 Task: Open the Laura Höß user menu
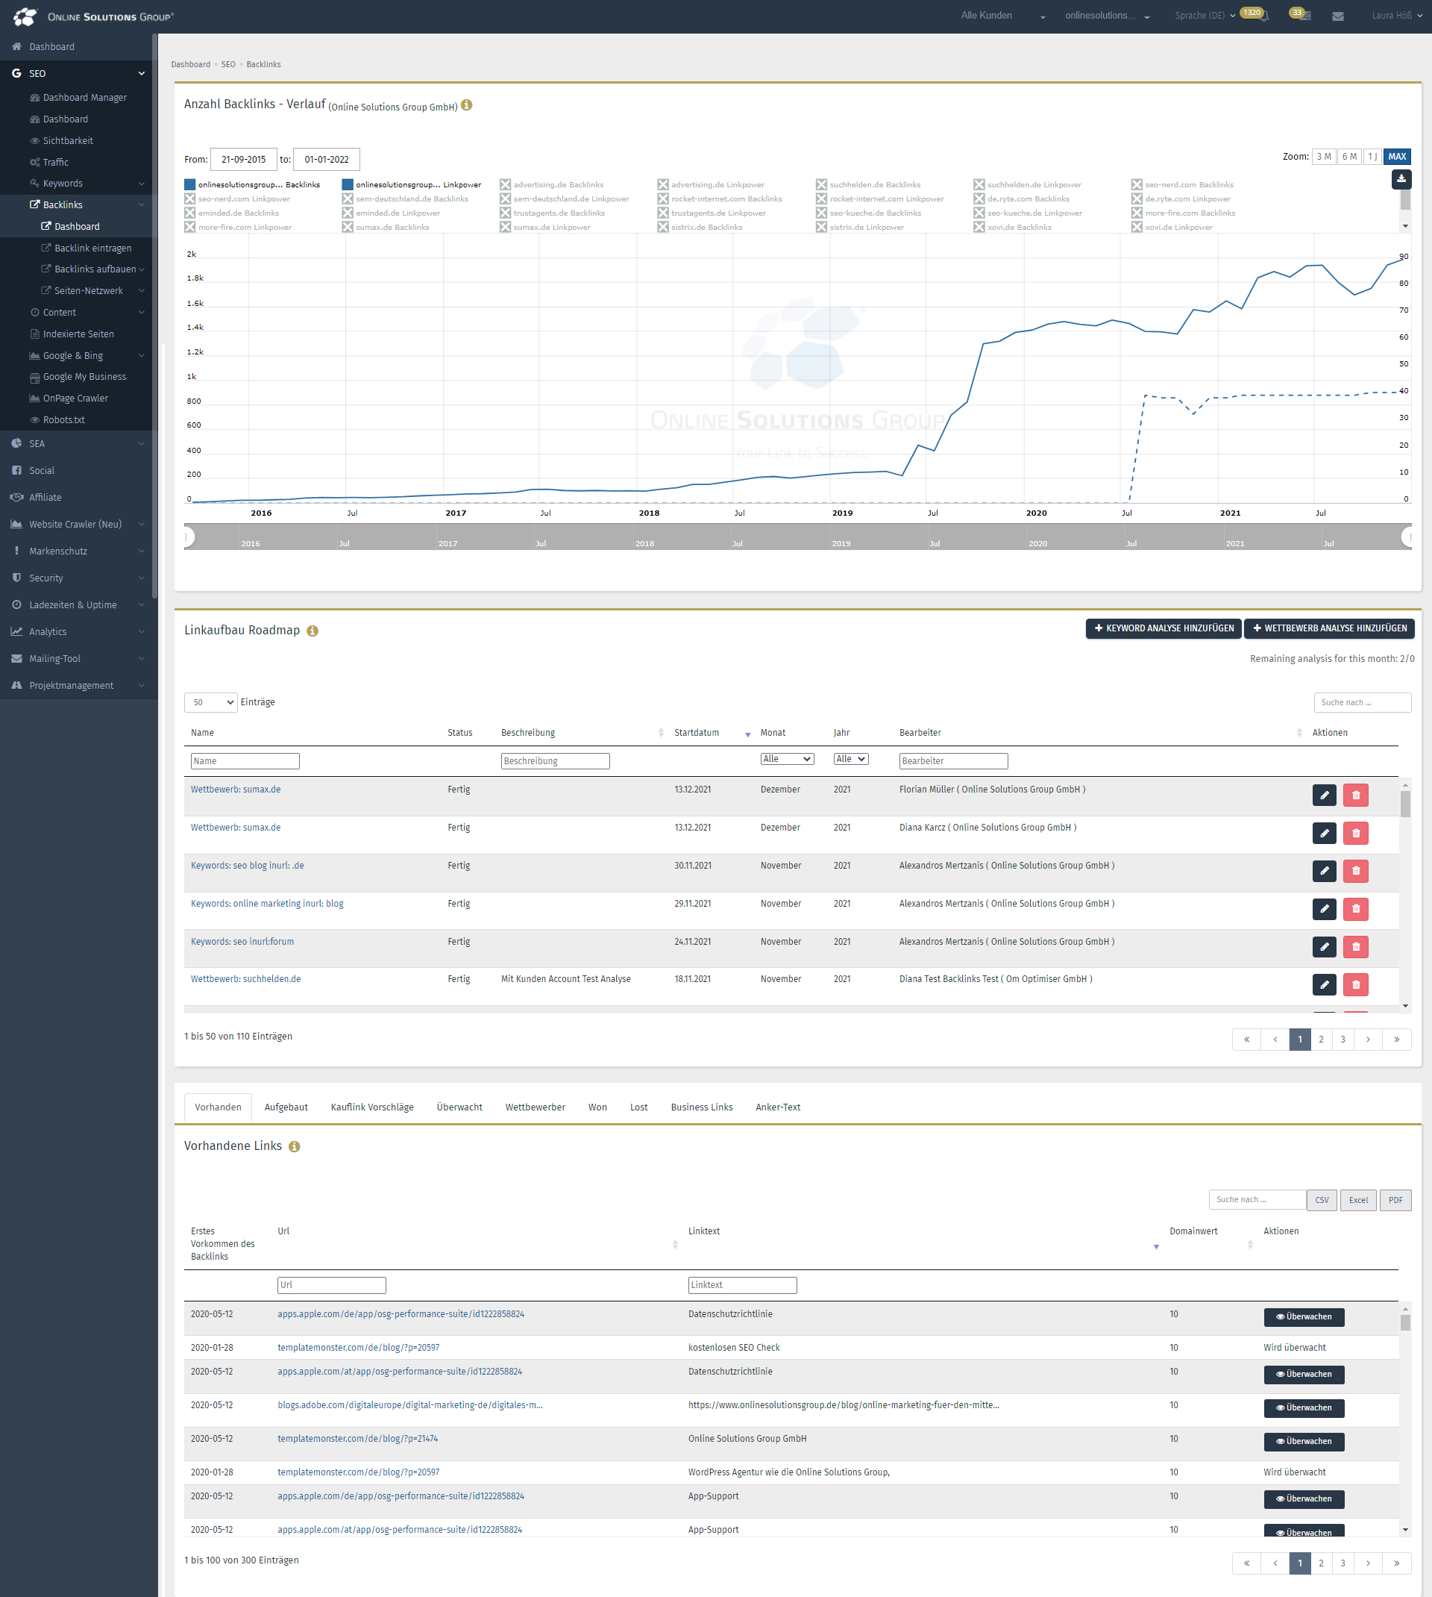[1397, 16]
